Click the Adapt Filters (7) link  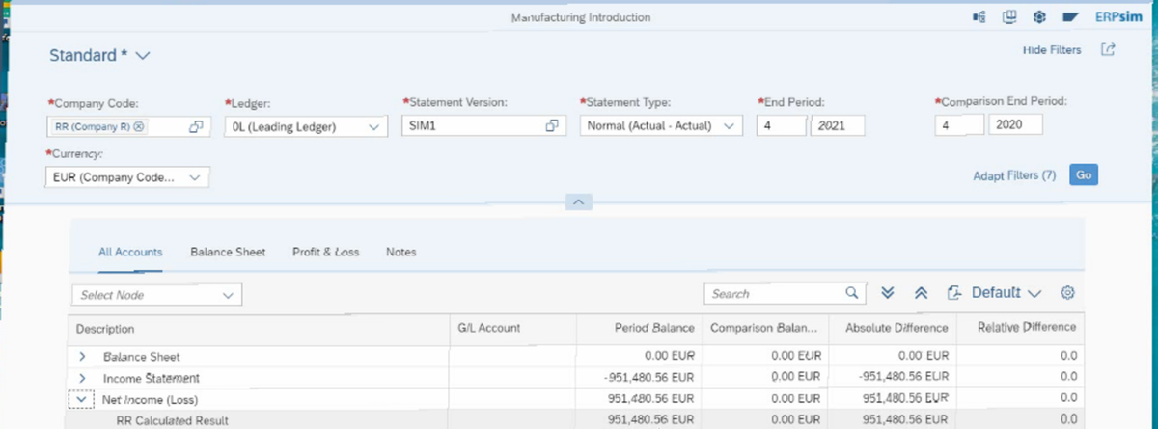pos(1014,175)
